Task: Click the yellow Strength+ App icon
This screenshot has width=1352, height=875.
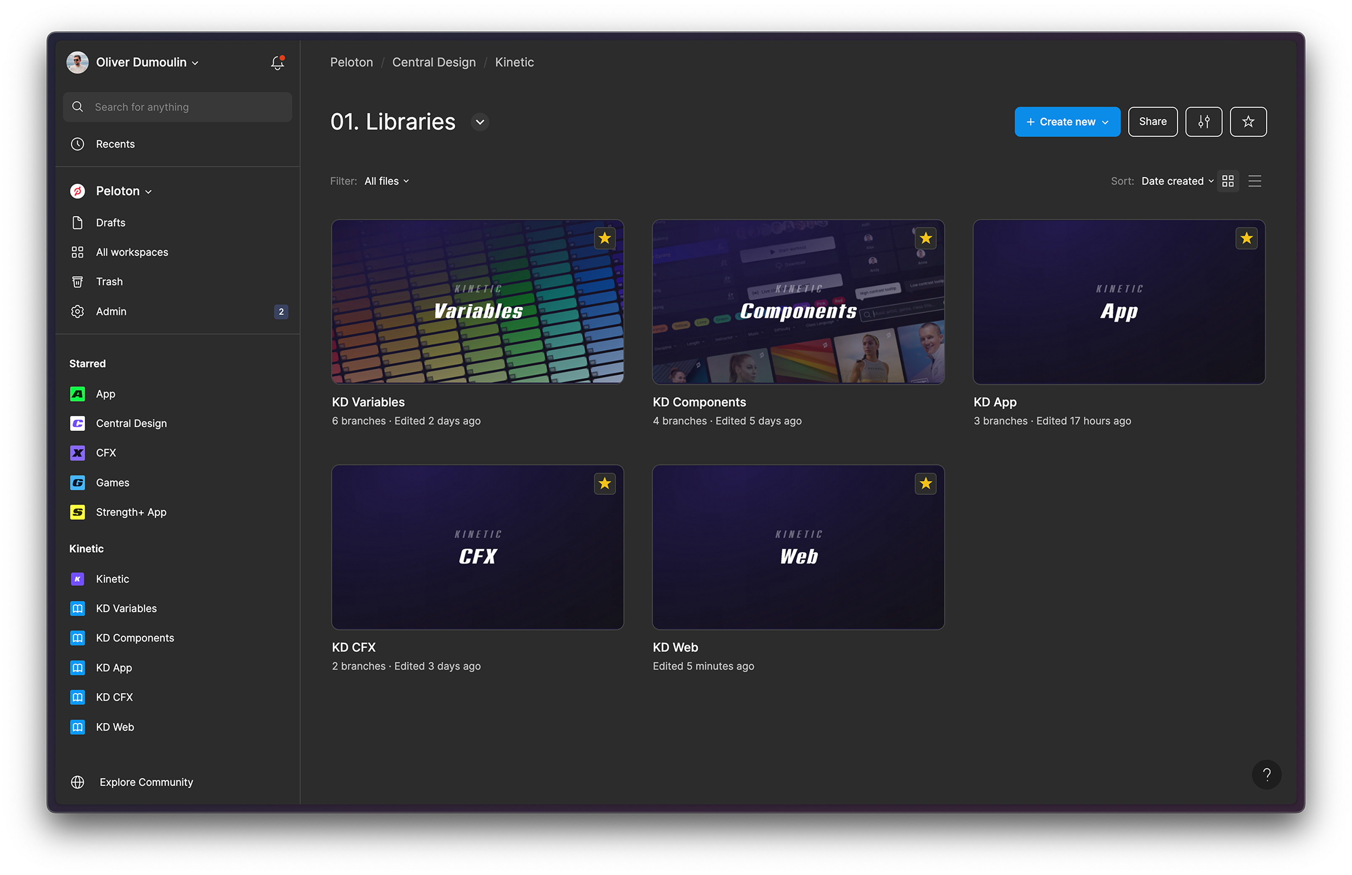Action: pyautogui.click(x=78, y=512)
